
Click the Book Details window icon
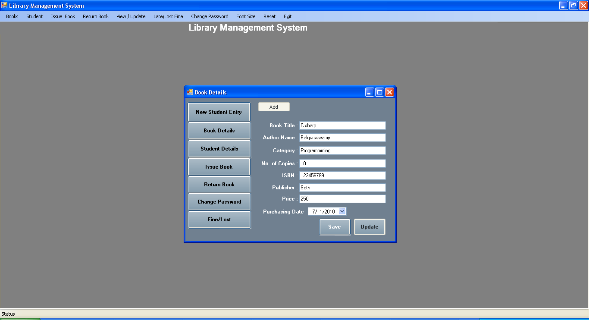[x=190, y=92]
